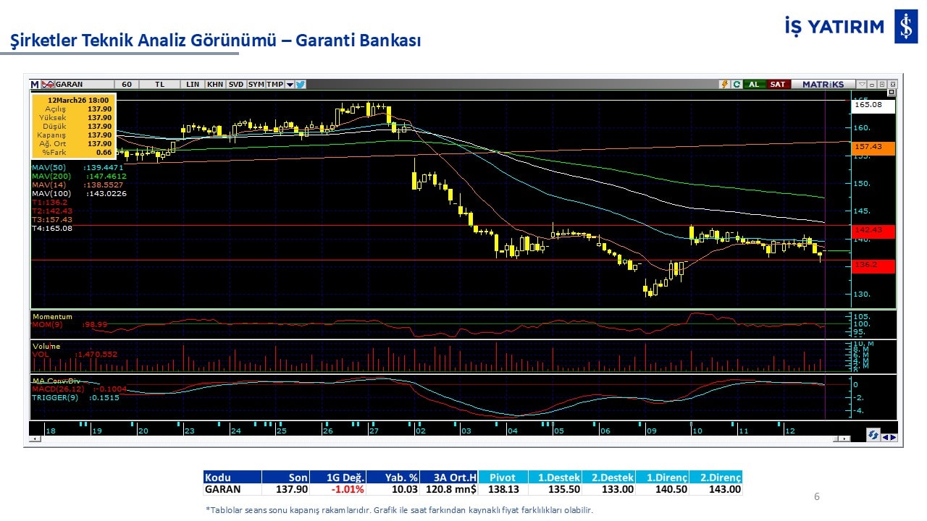927x521 pixels.
Task: Open dropdown arrow next to TMP
Action: point(290,85)
